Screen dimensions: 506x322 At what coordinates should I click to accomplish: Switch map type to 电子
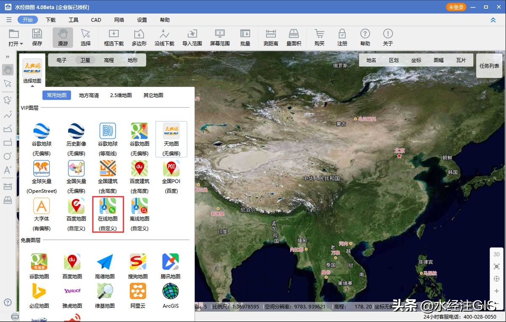(62, 60)
